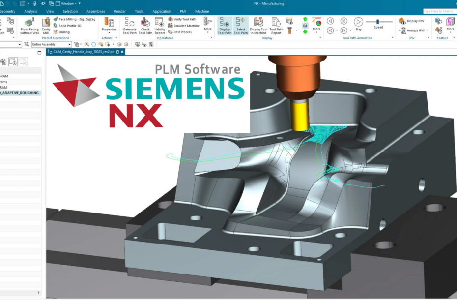Launch Simulate Machine

[x=184, y=26]
